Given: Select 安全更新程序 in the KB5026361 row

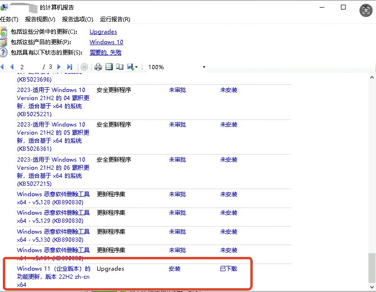Looking at the screenshot, I should coord(114,125).
